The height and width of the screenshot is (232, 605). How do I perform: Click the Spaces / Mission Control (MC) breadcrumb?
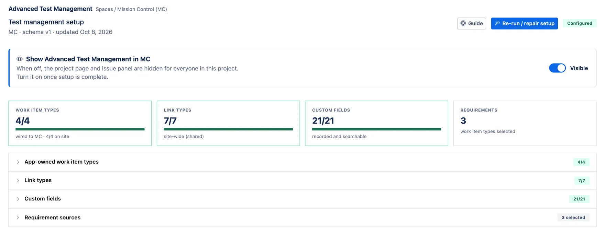pos(131,9)
